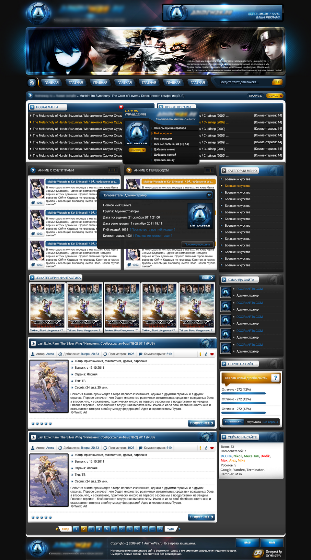Viewport: 311px width, 560px height.
Task: Click the rating dots in the first post
Action: [x=41, y=423]
